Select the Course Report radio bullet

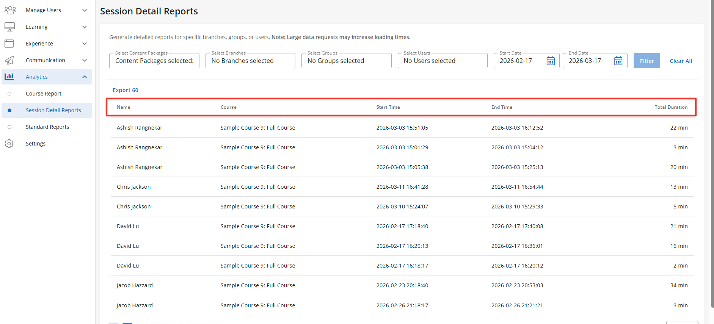9,94
